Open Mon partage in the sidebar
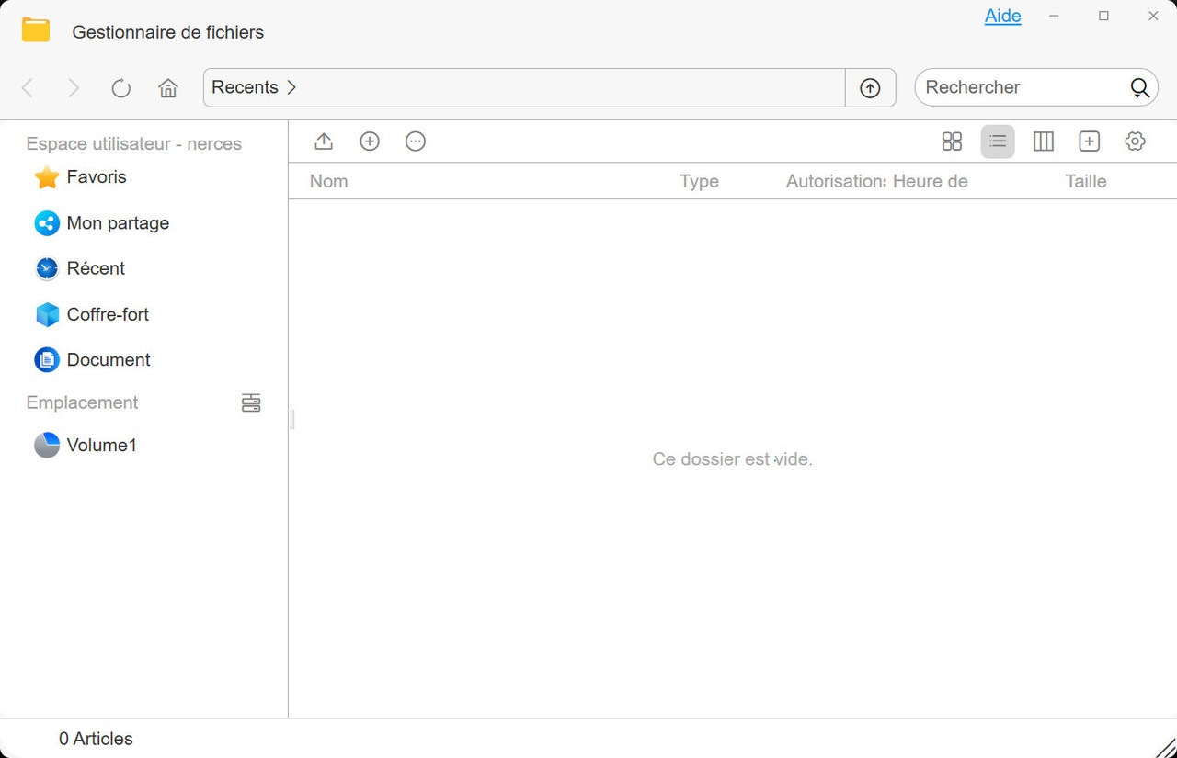 coord(101,223)
